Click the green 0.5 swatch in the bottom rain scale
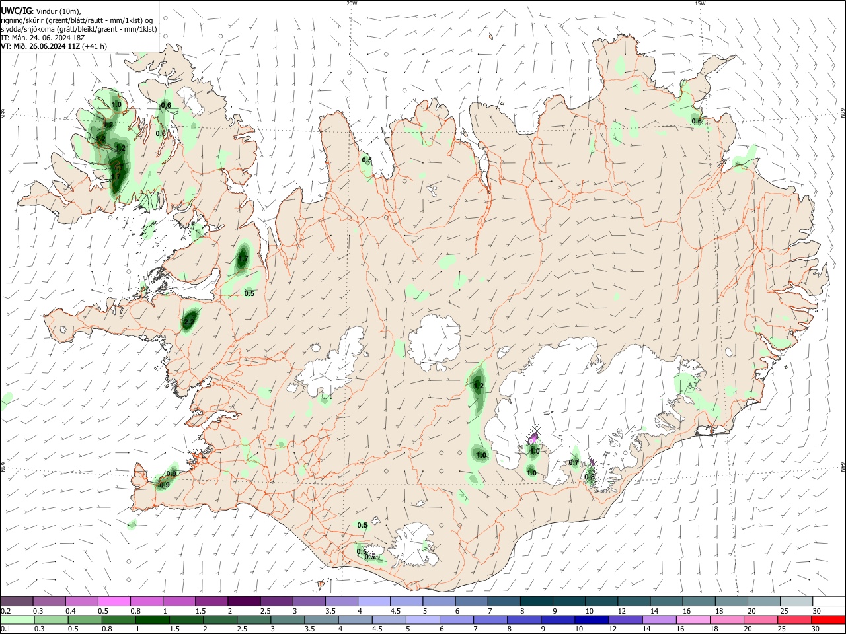This screenshot has width=846, height=634. (84, 619)
